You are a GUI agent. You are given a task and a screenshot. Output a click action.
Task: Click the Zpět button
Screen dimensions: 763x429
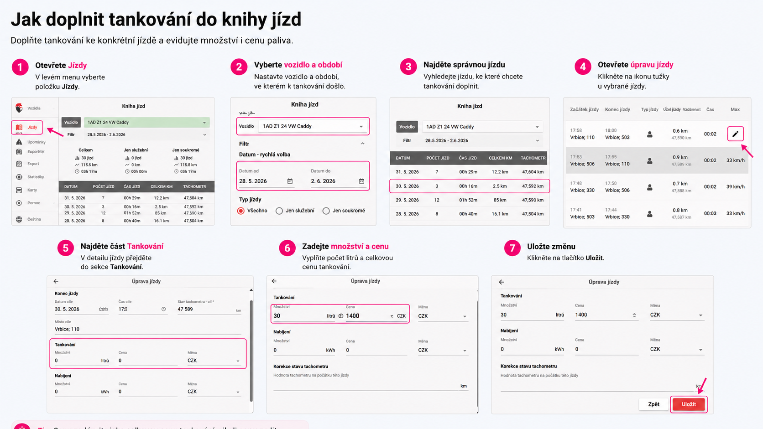(654, 404)
